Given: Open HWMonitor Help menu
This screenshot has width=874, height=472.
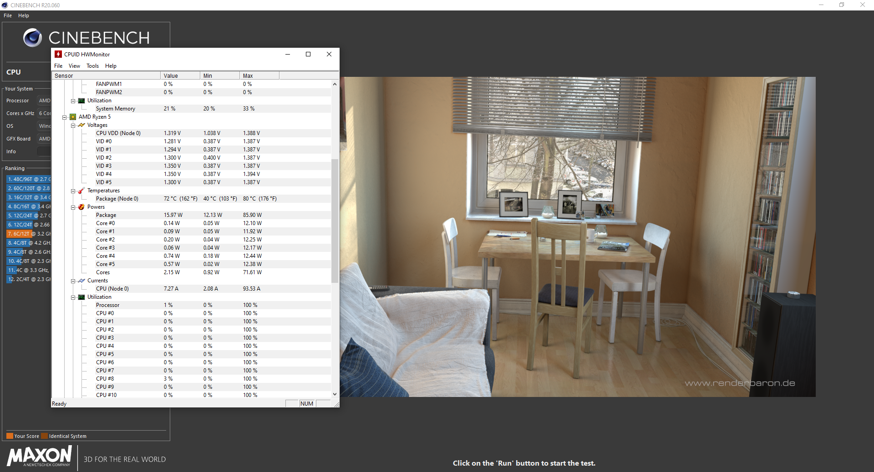Looking at the screenshot, I should (x=111, y=66).
